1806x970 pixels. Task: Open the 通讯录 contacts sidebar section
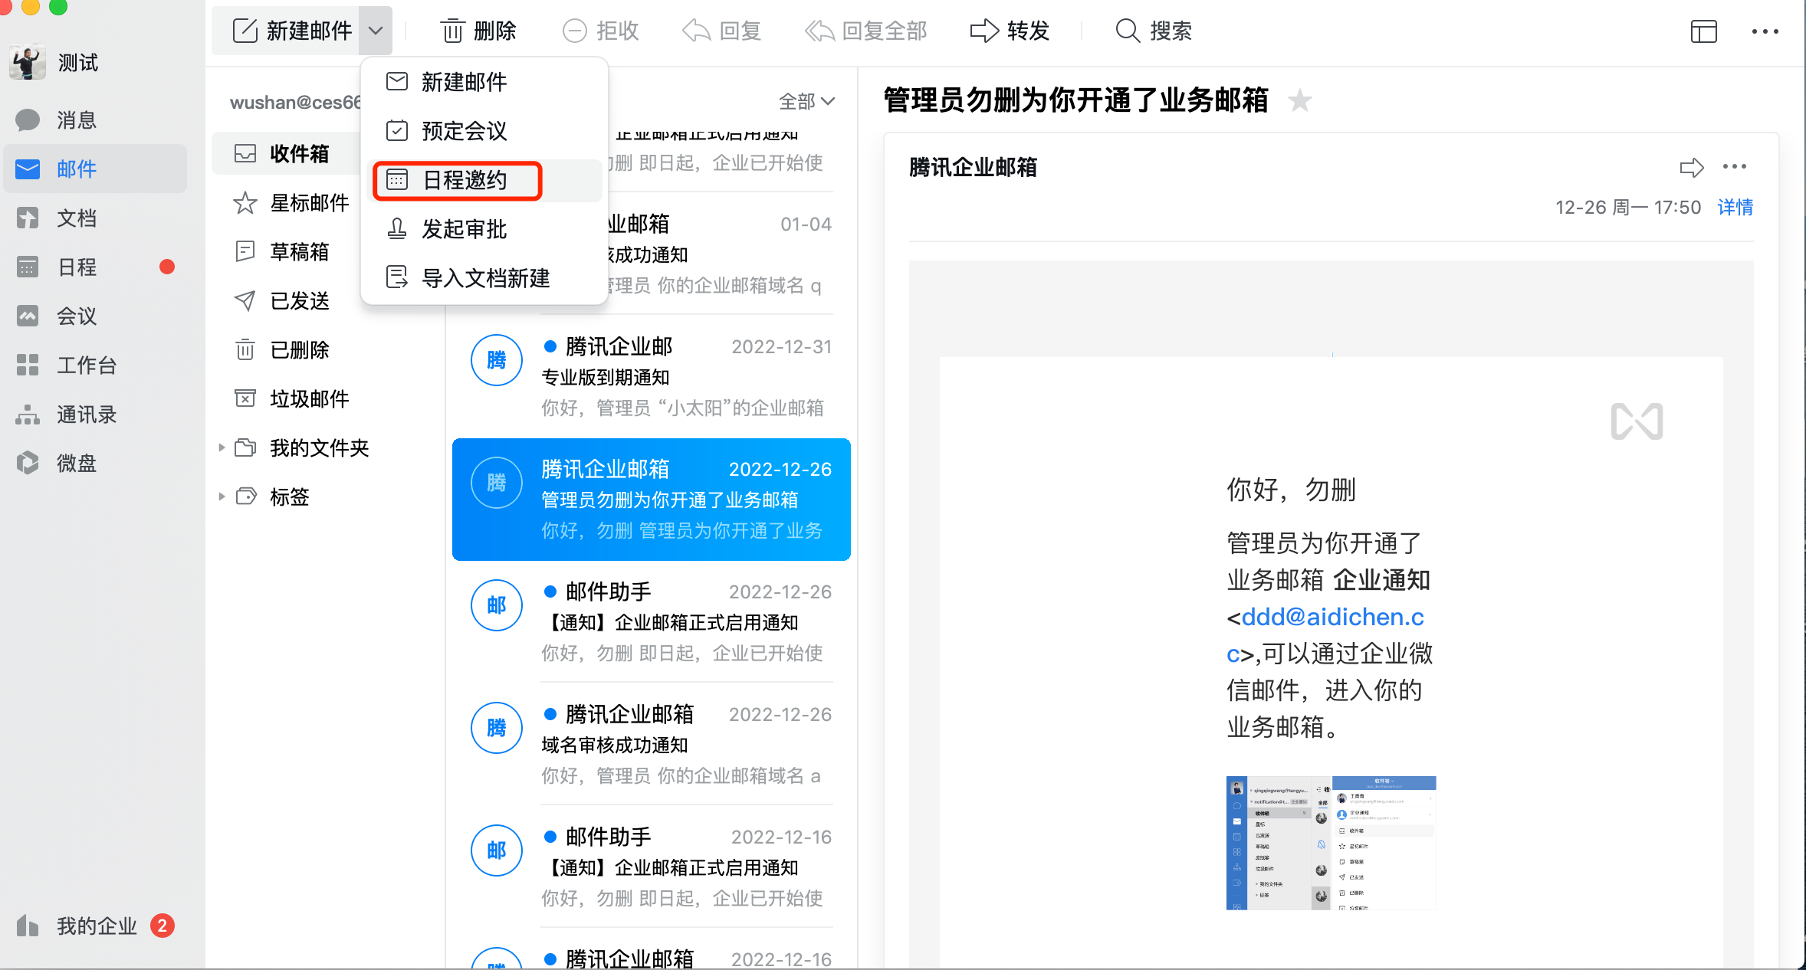click(x=95, y=415)
